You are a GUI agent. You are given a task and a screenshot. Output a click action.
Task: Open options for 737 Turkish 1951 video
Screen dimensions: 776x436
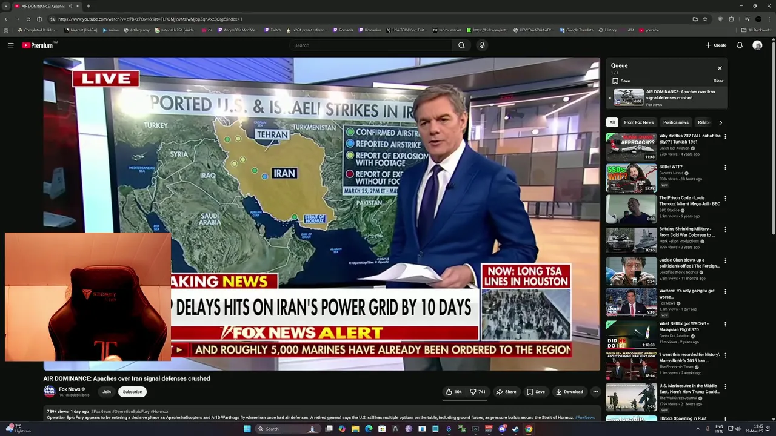point(725,136)
